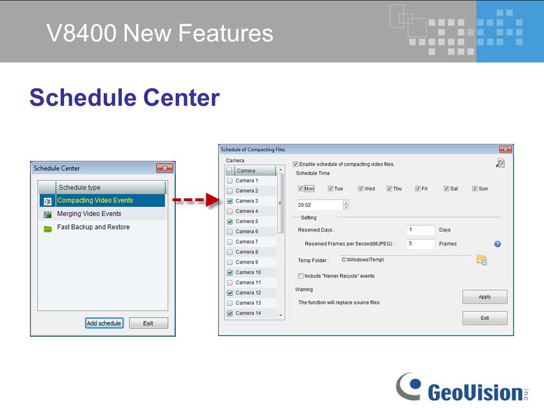Uncheck the Camera 14 checkbox
Image resolution: width=544 pixels, height=408 pixels.
(229, 313)
